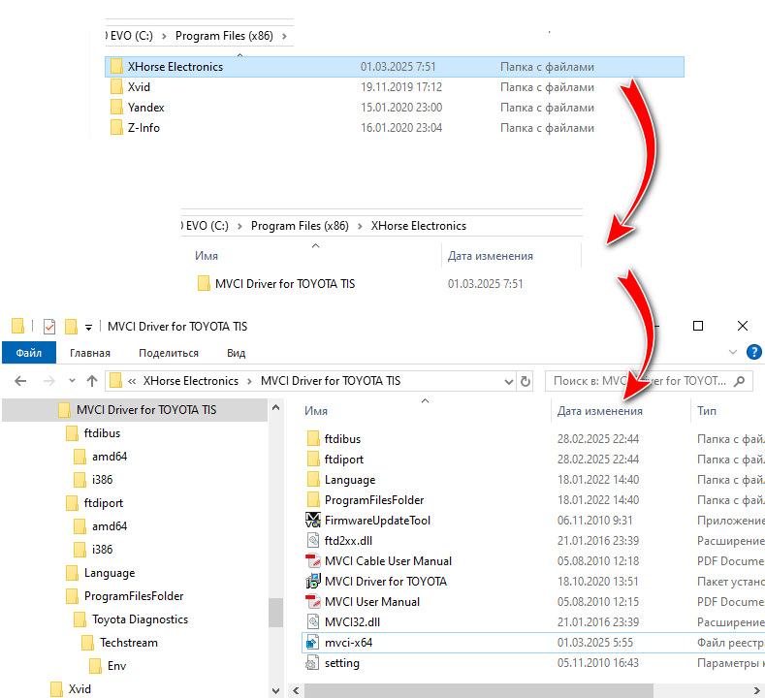The image size is (765, 698).
Task: Expand the ribbon with the chevron
Action: [732, 352]
